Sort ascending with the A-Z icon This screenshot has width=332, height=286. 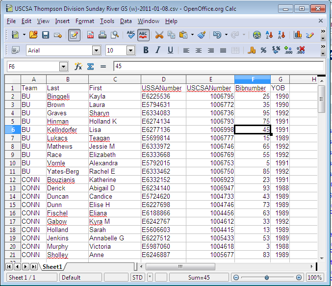pyautogui.click(x=269, y=35)
